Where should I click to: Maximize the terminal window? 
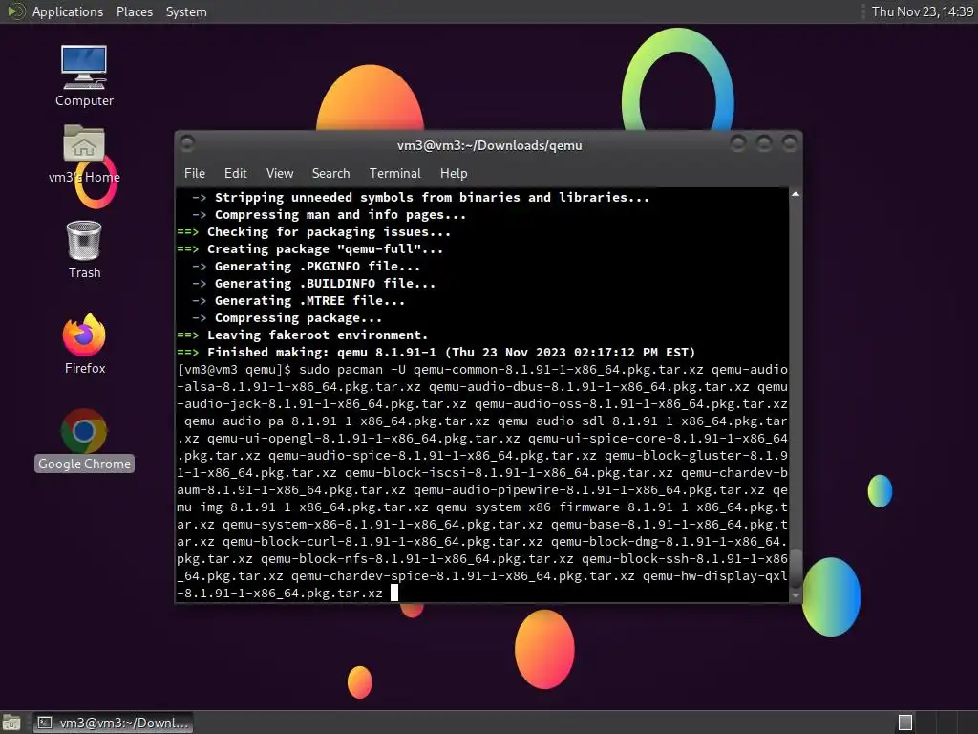(764, 143)
